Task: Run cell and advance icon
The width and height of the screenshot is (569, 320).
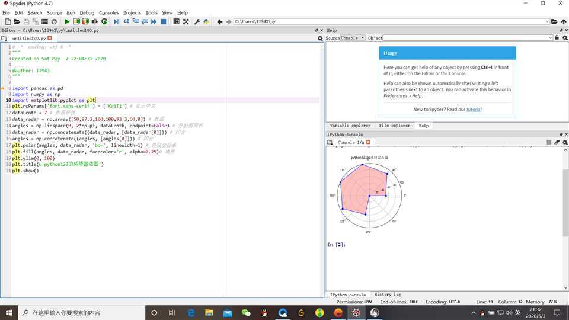Action: tap(85, 22)
